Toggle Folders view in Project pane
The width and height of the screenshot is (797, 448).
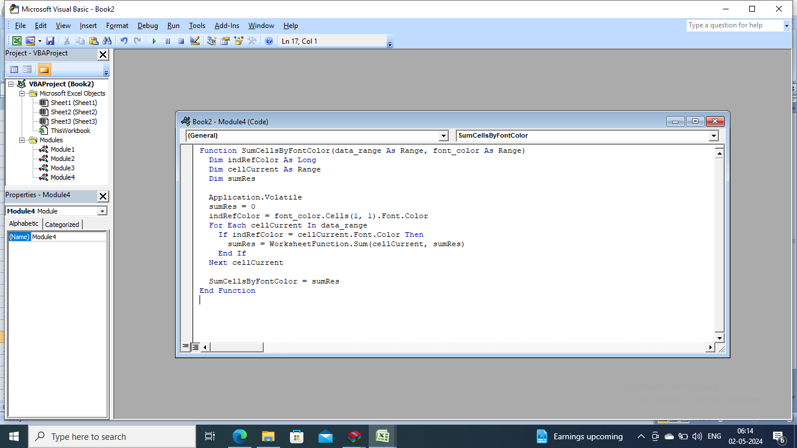pos(44,69)
